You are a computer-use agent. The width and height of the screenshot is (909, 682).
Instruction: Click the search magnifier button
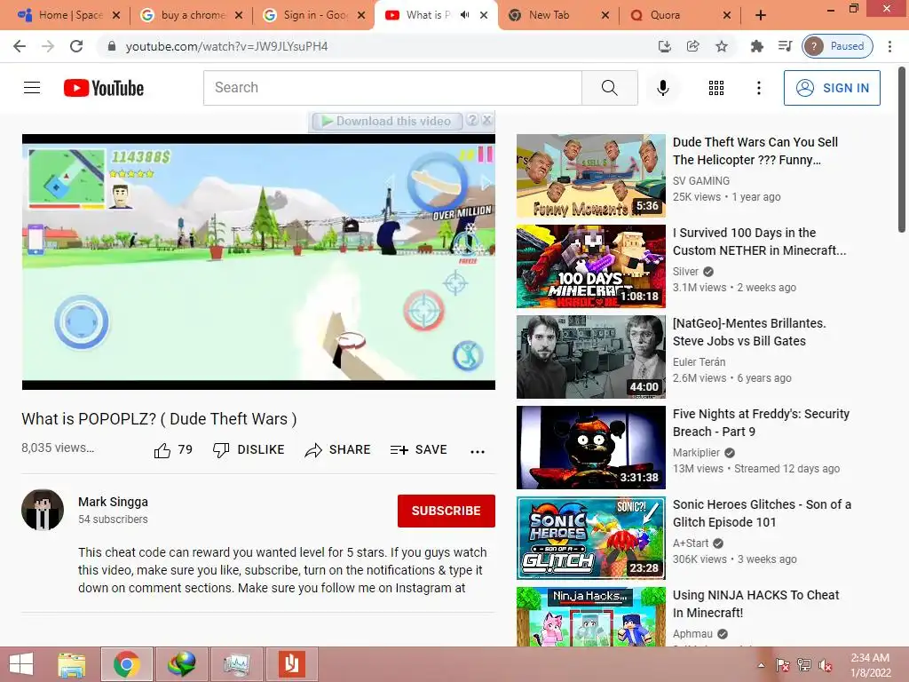coord(609,88)
